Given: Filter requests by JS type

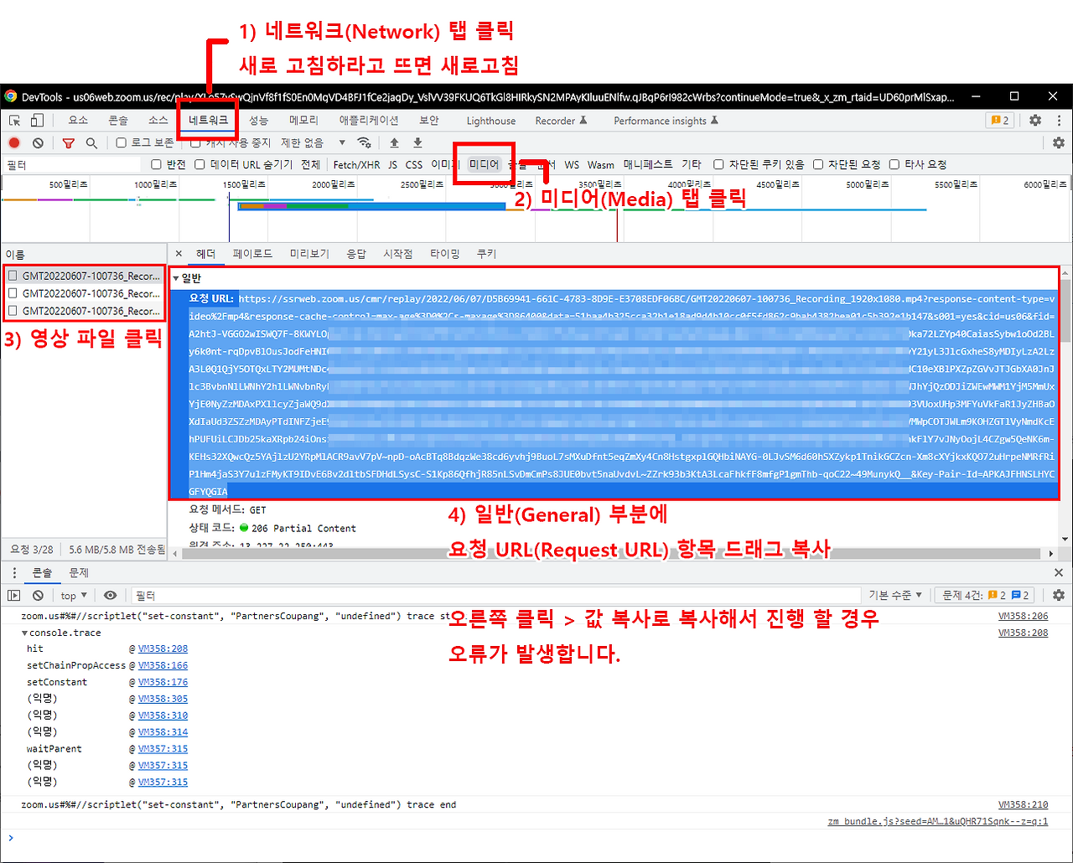Looking at the screenshot, I should 392,165.
